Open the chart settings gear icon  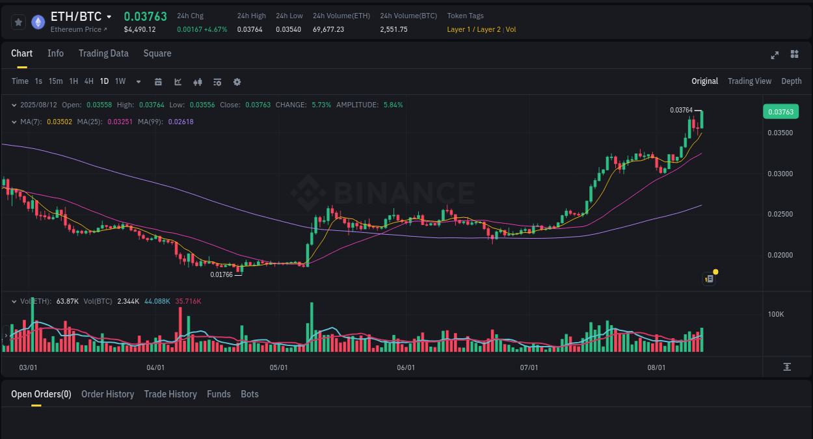coord(237,81)
